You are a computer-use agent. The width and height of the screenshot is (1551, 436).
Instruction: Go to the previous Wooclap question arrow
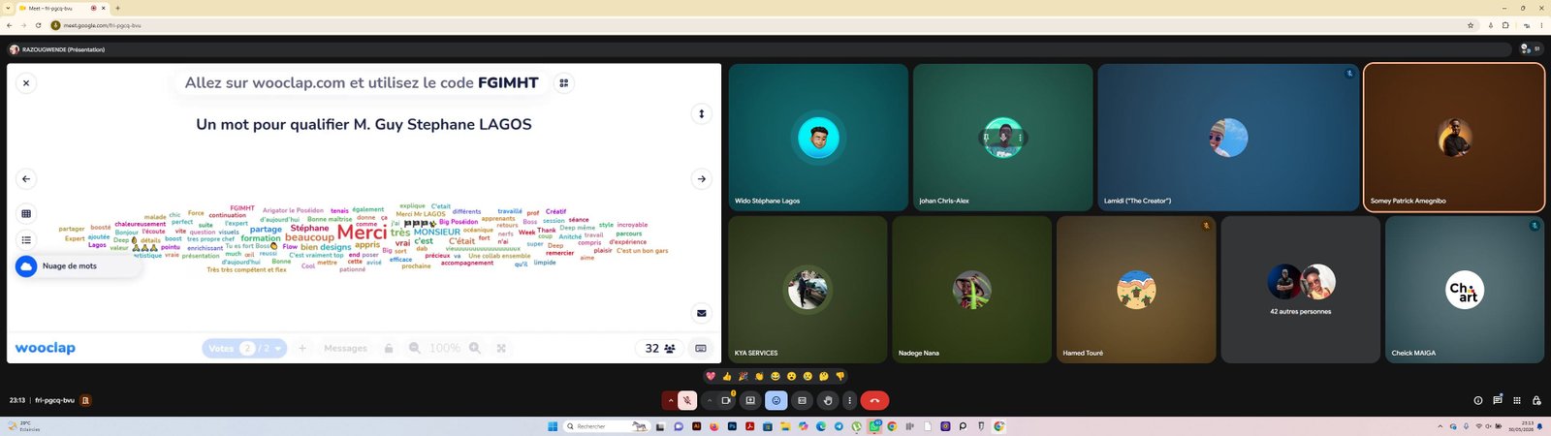point(26,178)
